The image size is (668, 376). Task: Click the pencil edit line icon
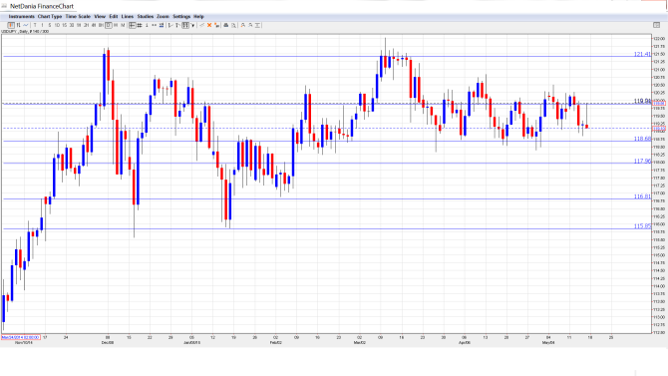tap(202, 25)
